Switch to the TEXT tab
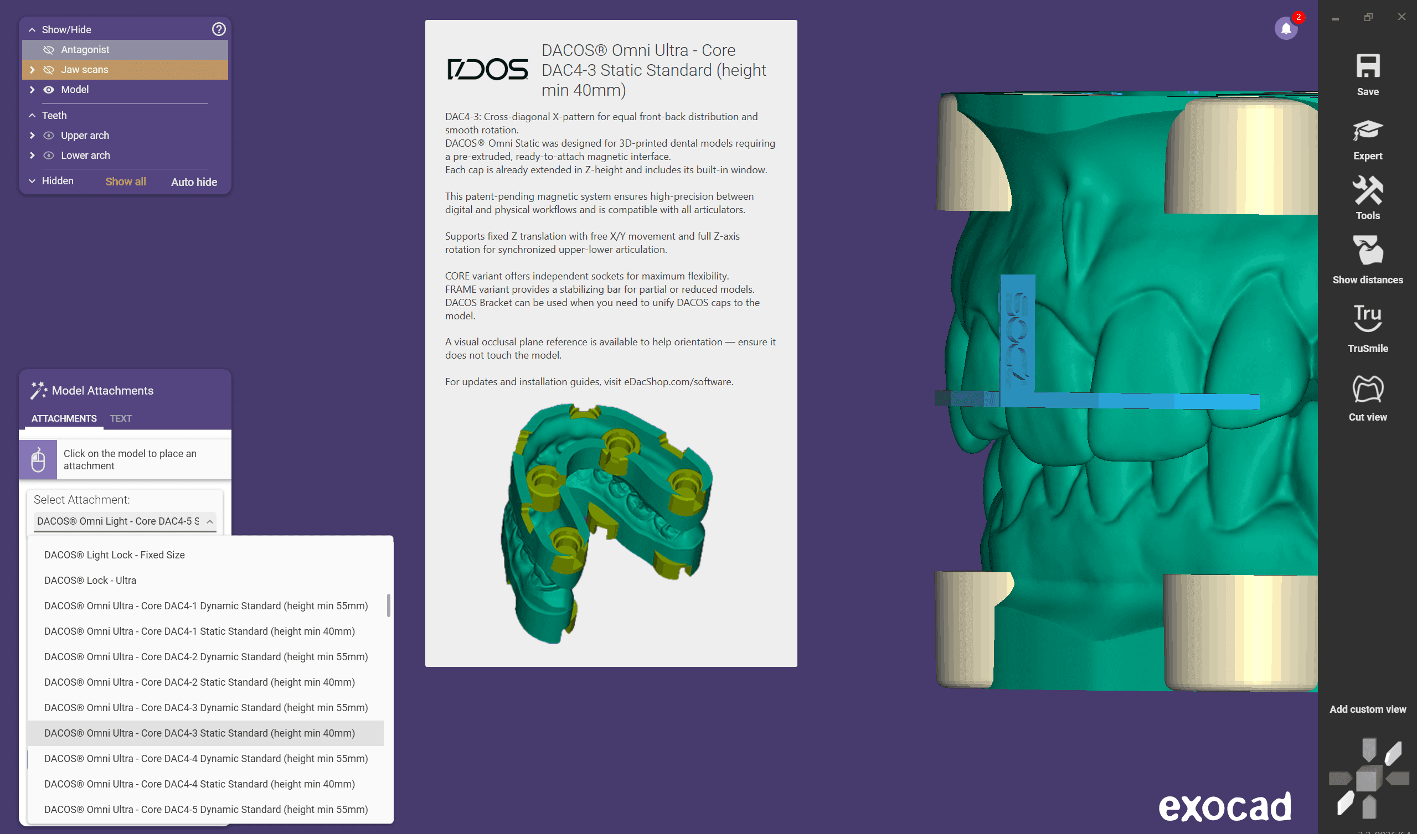 click(x=121, y=418)
